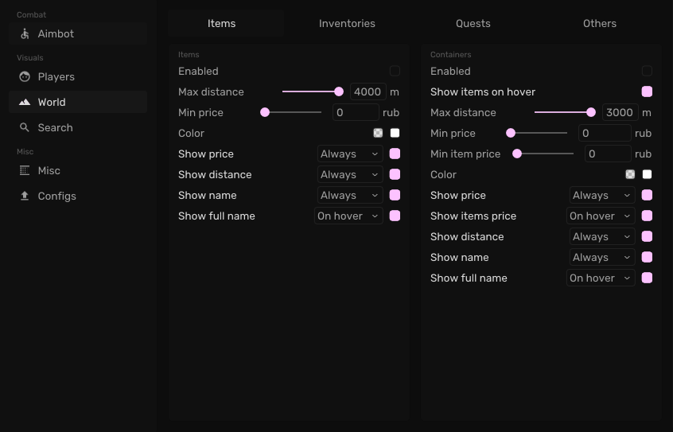This screenshot has width=673, height=432.
Task: Click the Configs upload icon
Action: pyautogui.click(x=25, y=197)
